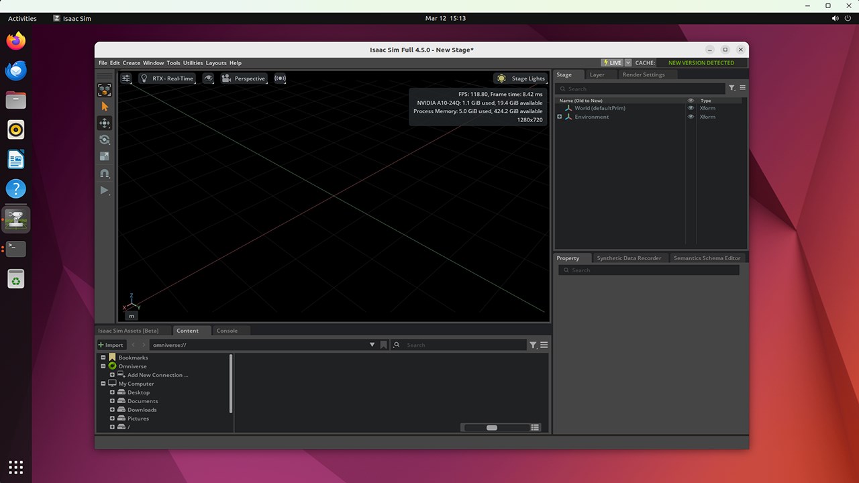The width and height of the screenshot is (859, 483).
Task: Switch to the Layer tab
Action: click(x=597, y=75)
